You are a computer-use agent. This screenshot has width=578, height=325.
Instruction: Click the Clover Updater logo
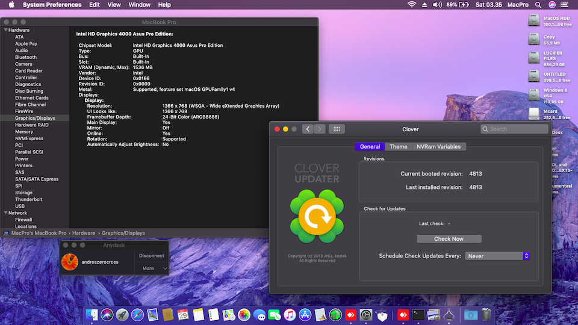click(317, 216)
